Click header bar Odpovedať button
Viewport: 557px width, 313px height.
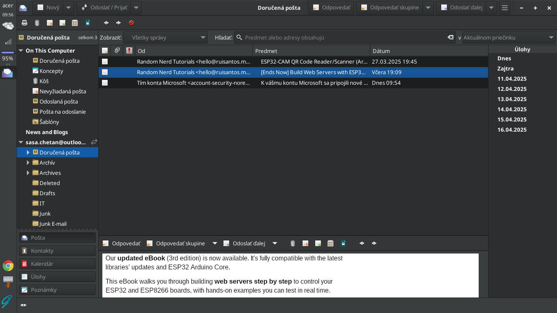(331, 8)
